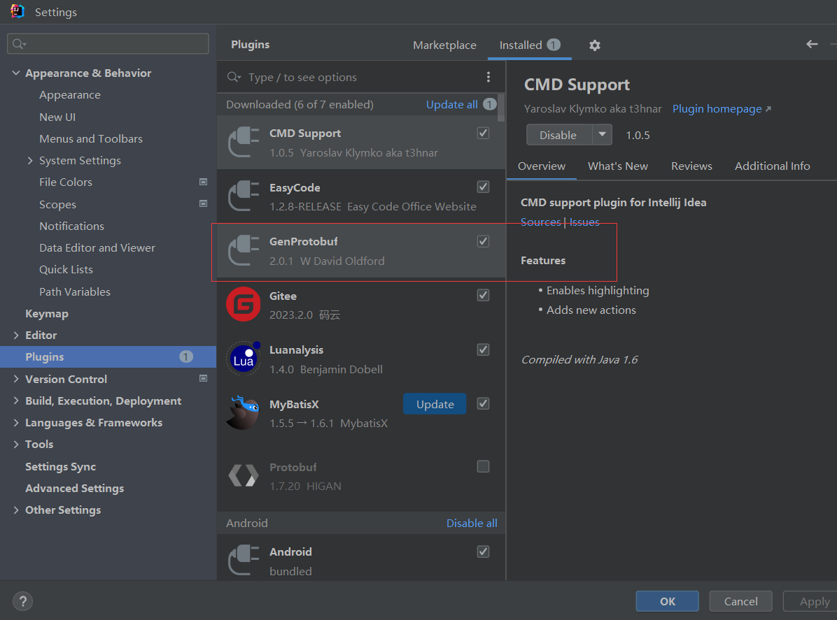This screenshot has width=837, height=620.
Task: Click the plugin list scrollbar thumb
Action: [501, 108]
